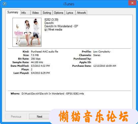Click the "Profile:" label

(86, 52)
